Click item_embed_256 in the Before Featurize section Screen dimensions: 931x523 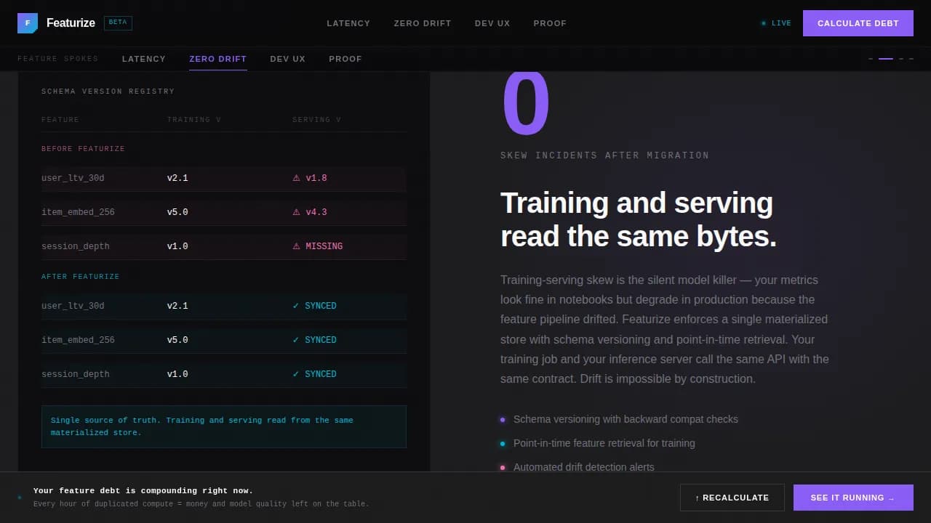(78, 212)
